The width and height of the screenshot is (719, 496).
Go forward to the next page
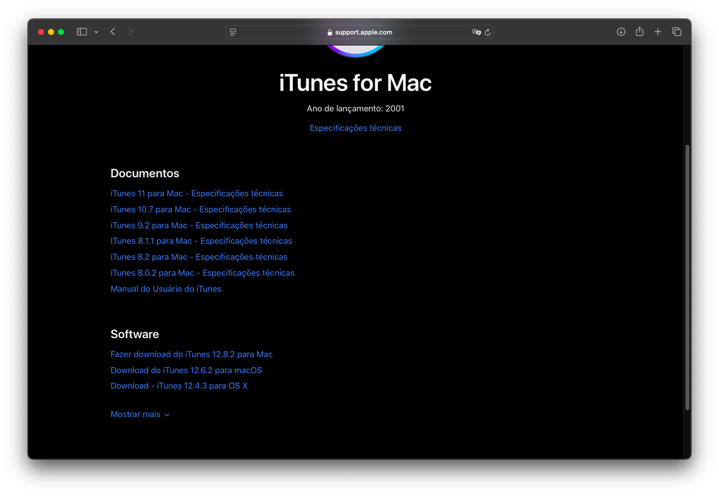[131, 32]
